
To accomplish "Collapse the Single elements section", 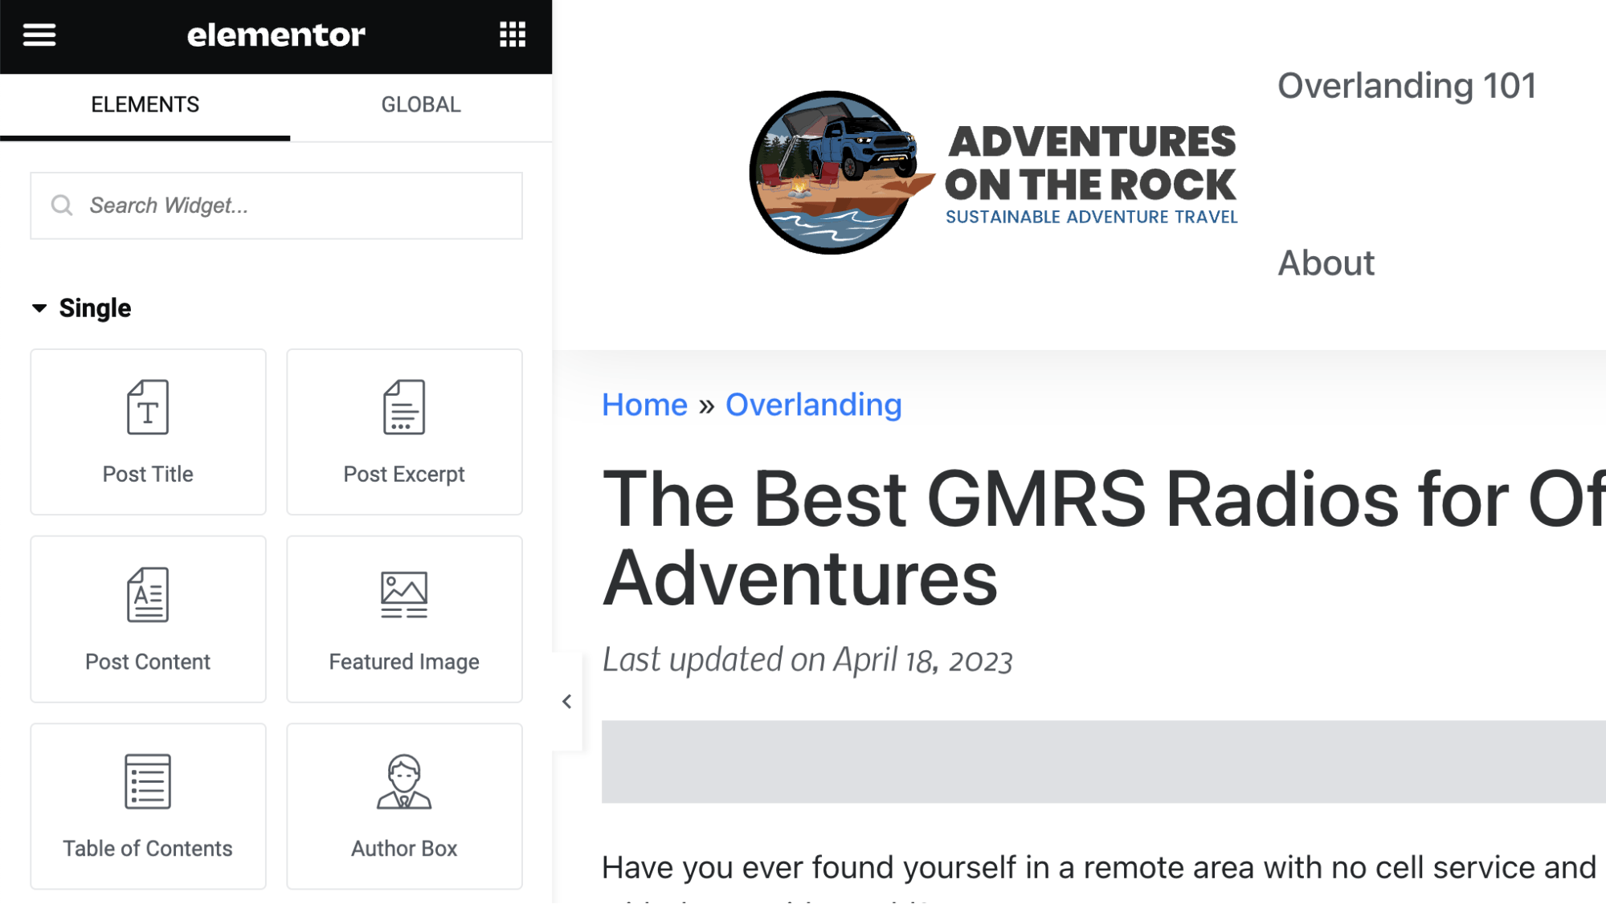I will coord(39,307).
